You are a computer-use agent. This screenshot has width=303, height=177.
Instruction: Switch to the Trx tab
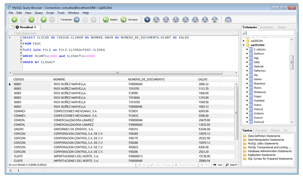(x=285, y=131)
